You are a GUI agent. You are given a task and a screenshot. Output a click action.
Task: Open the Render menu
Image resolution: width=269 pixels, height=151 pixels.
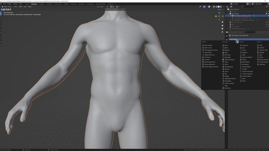point(9,4)
